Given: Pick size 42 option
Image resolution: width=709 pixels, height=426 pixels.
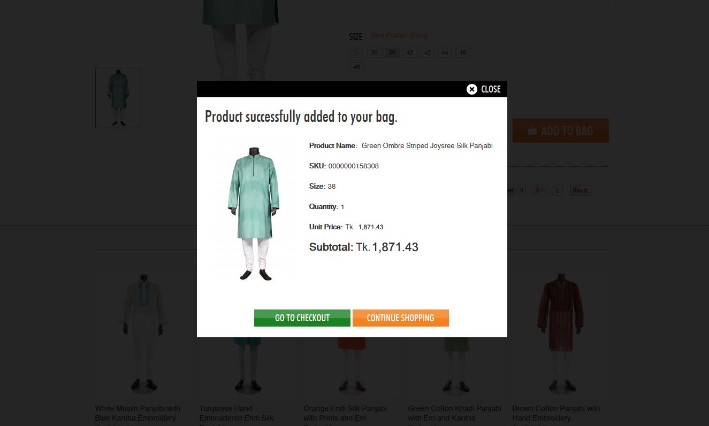Looking at the screenshot, I should (428, 52).
